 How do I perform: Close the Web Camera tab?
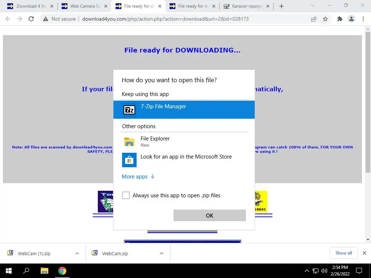point(106,7)
